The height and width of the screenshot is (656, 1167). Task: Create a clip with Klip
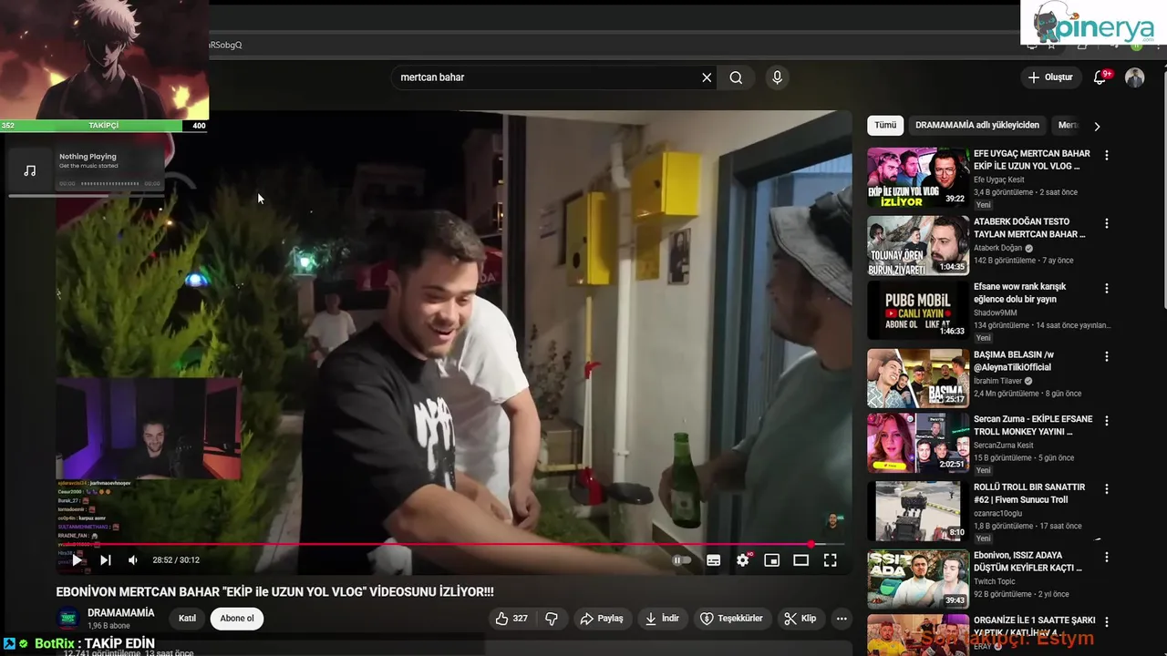coord(800,619)
